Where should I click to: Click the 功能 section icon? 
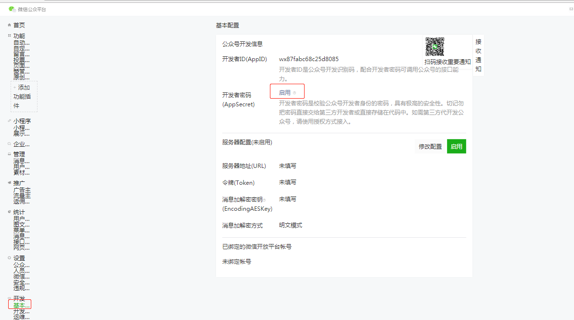click(9, 36)
